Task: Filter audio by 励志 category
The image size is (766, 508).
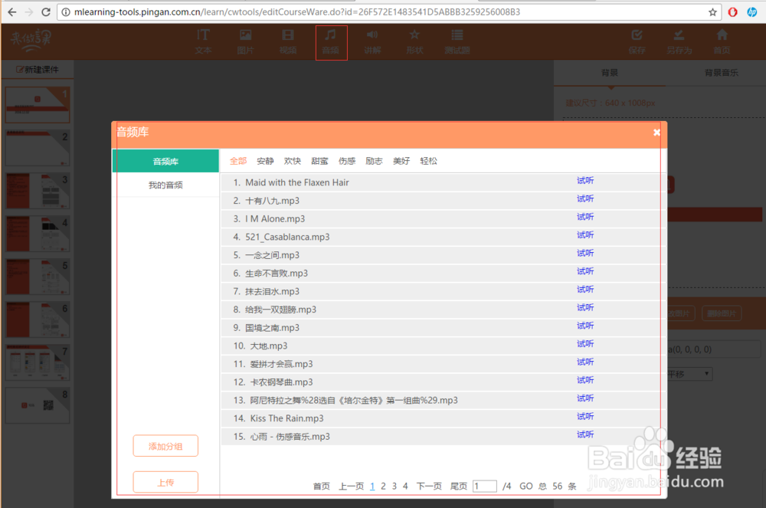Action: [x=375, y=161]
